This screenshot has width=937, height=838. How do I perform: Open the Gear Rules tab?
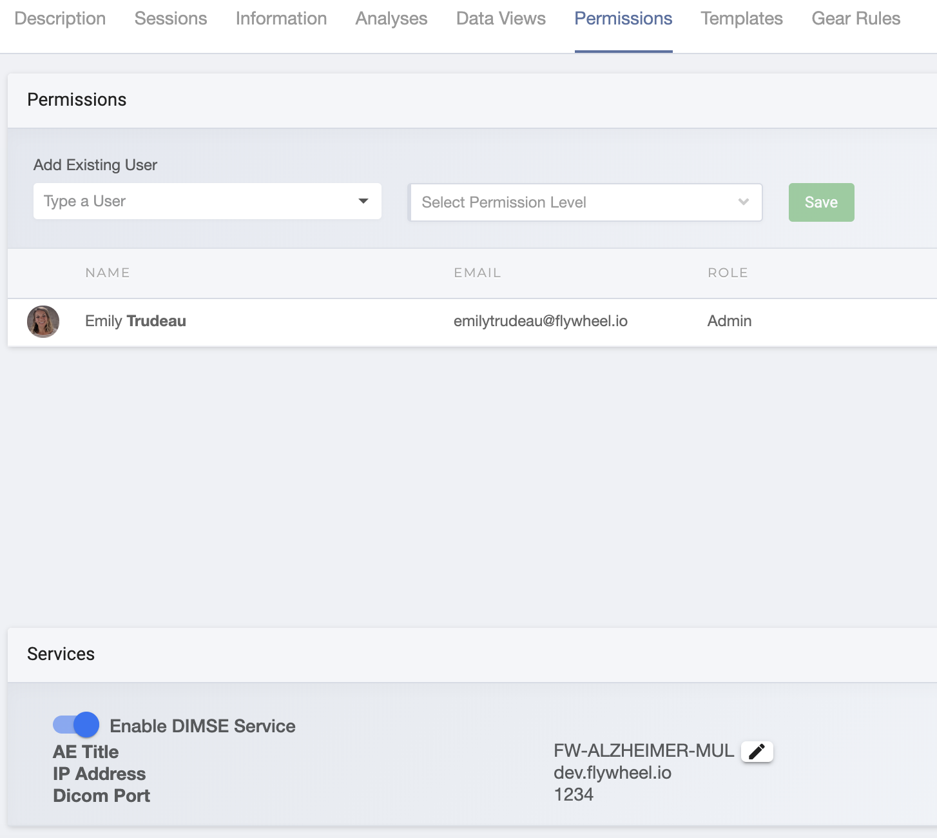pos(856,19)
